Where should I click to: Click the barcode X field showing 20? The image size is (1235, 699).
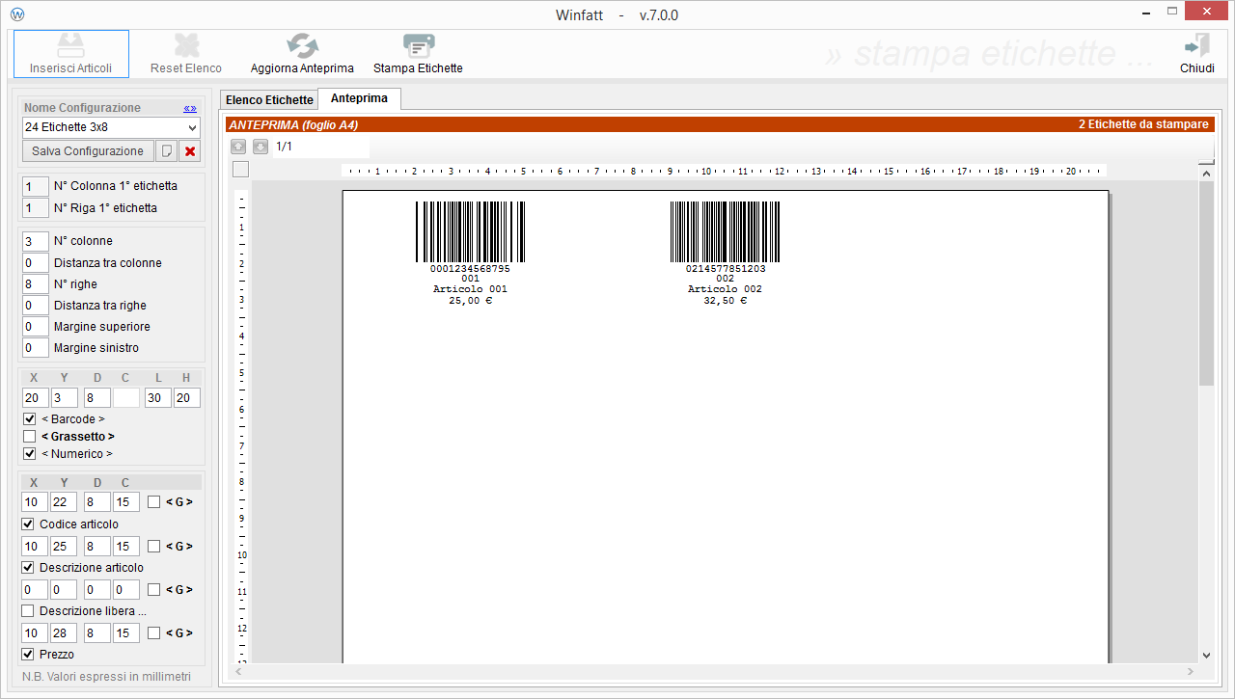pyautogui.click(x=36, y=398)
